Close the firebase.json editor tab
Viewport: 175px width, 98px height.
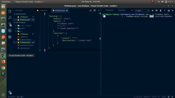tap(67, 10)
